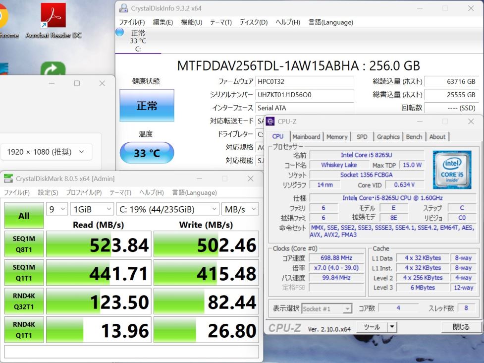Open the test count dropdown showing 9
This screenshot has height=363, width=484.
point(57,209)
